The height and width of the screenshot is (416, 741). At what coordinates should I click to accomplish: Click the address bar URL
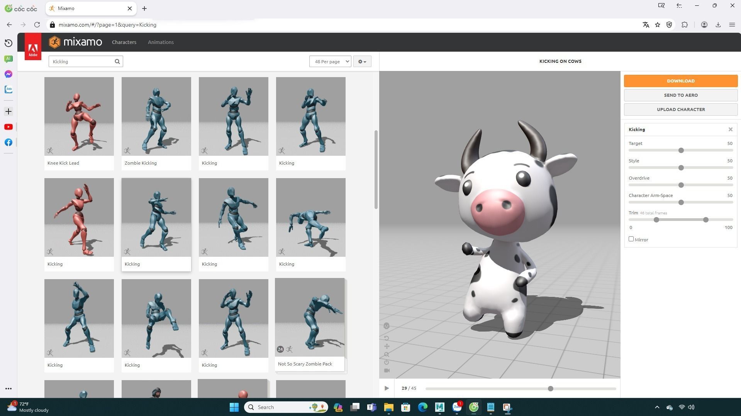point(107,25)
